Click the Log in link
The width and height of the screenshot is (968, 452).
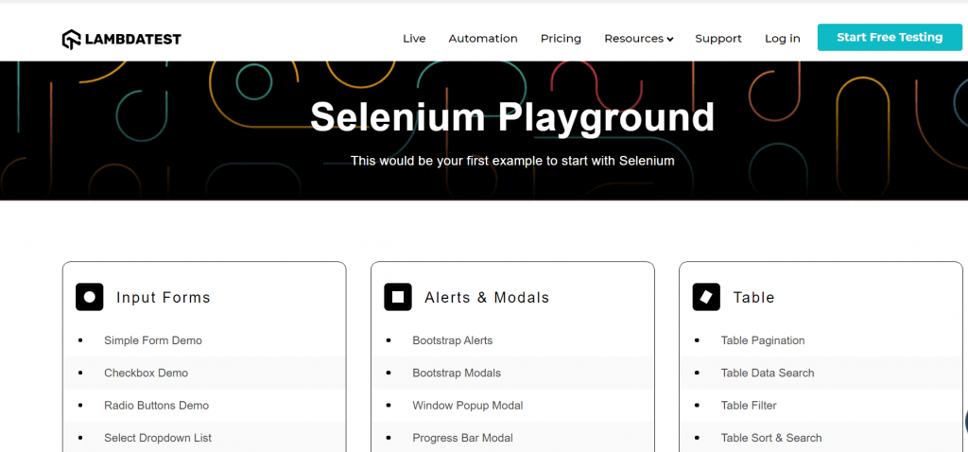(x=782, y=39)
